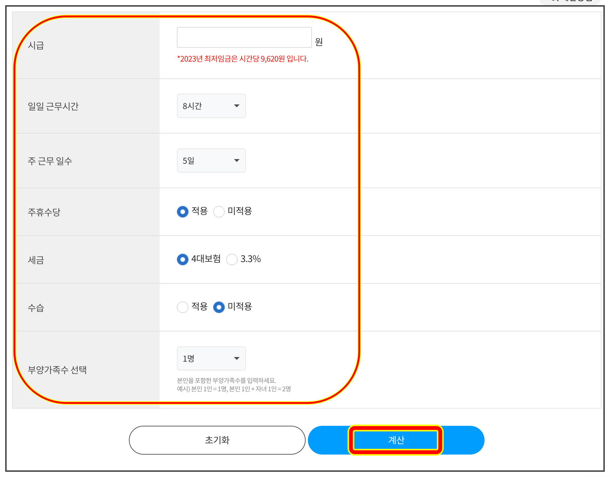610x477 pixels.
Task: Click the gray 본인을 포함한 부양가족수 help text
Action: pos(226,381)
